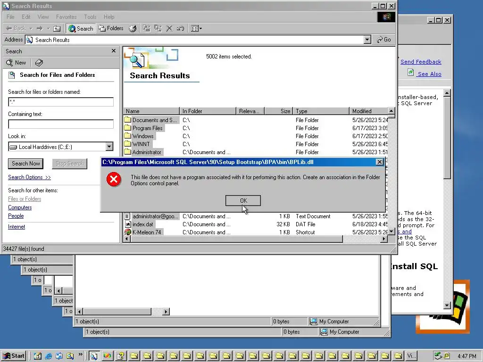Click the Files or Folders link
Image resolution: width=483 pixels, height=362 pixels.
point(25,199)
